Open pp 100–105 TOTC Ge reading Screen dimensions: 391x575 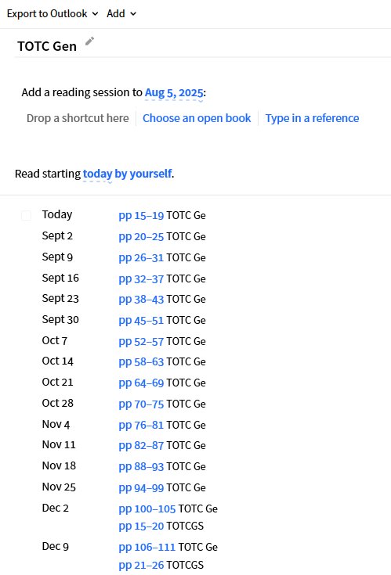[147, 509]
